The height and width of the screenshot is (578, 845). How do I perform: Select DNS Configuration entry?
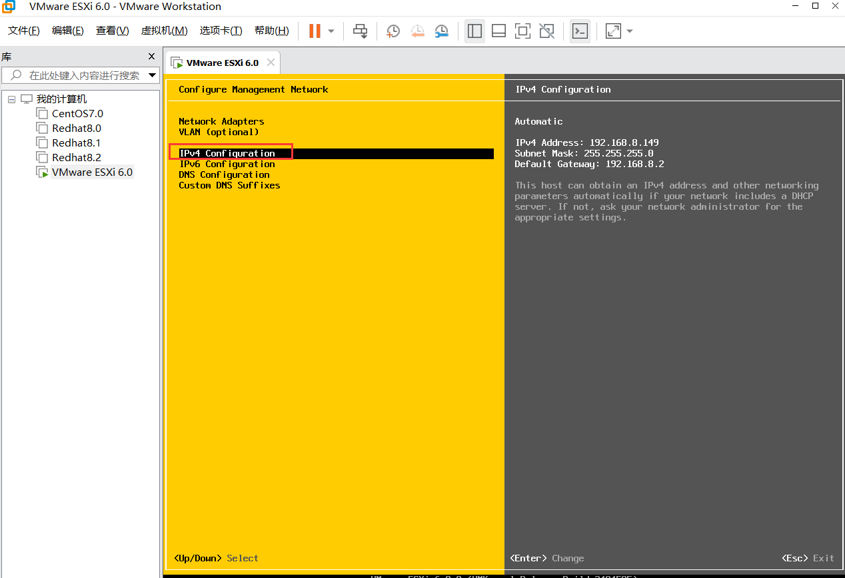click(x=224, y=174)
